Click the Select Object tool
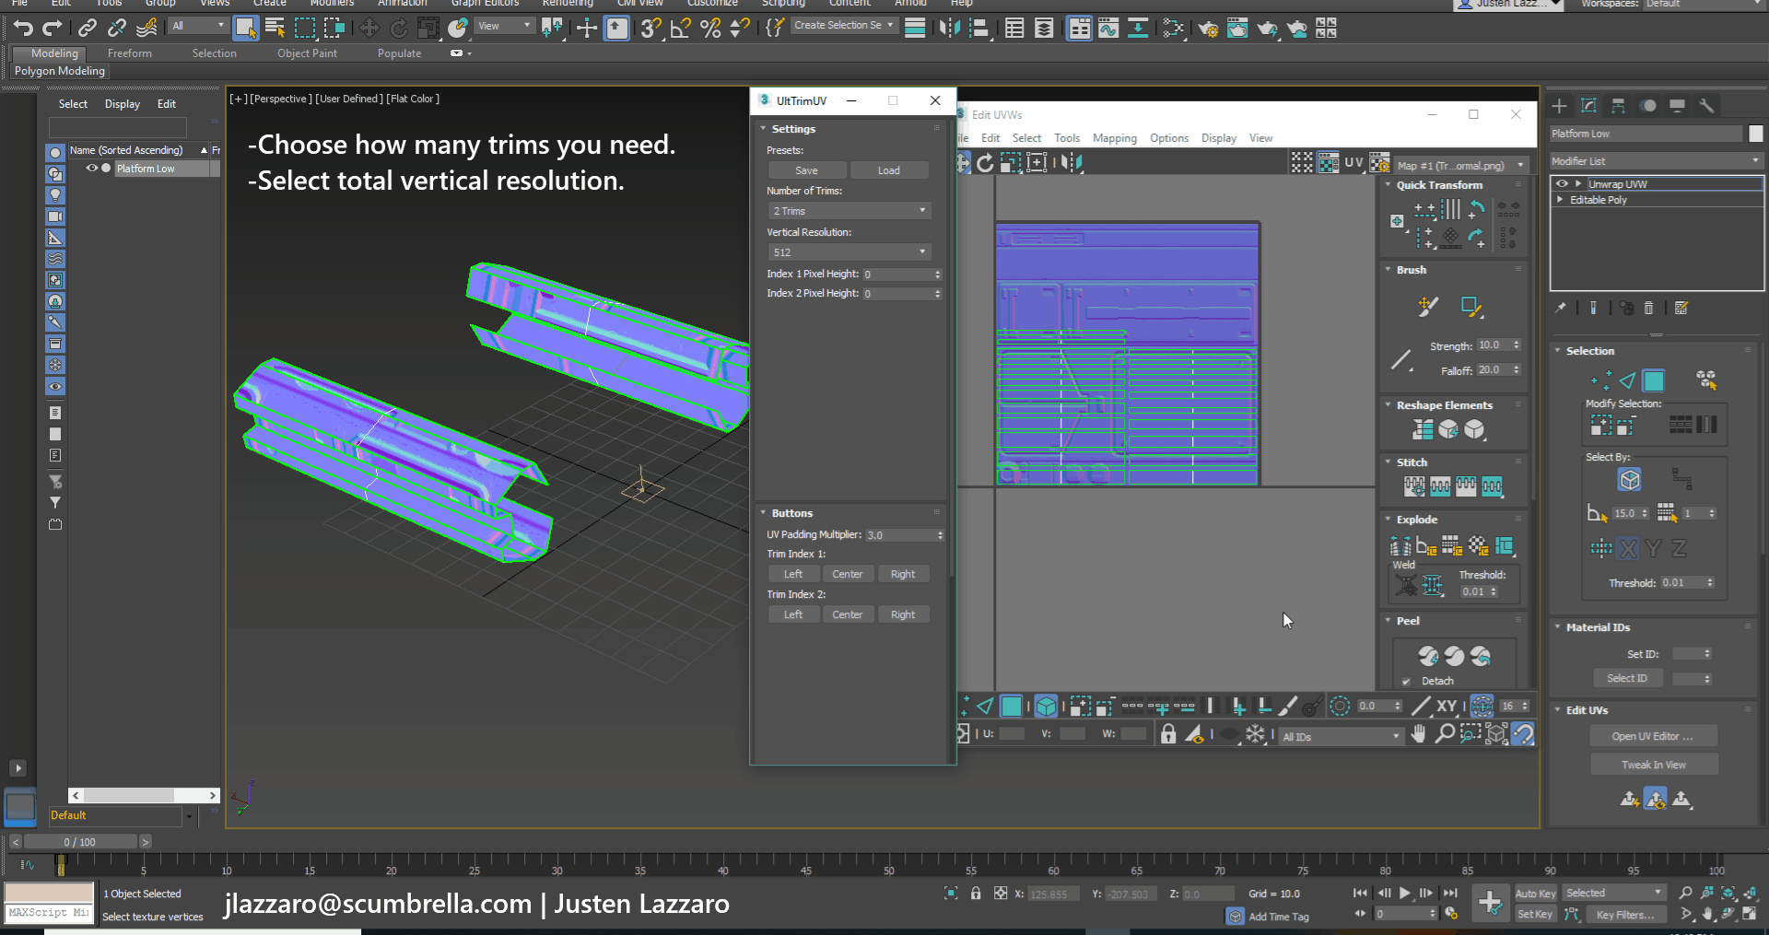Screen dimensions: 1769x935 click(245, 29)
